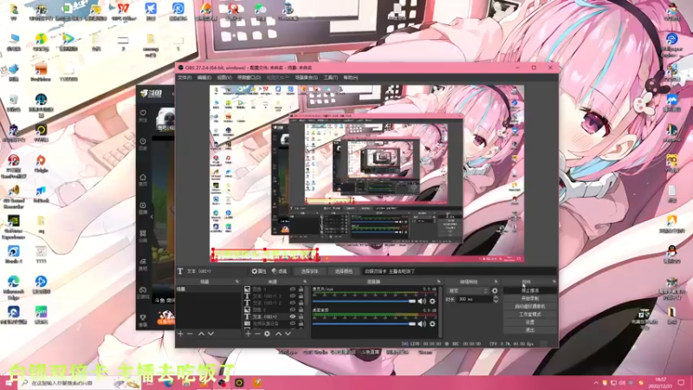Remove the scene with the minus icon
This screenshot has height=390, width=693.
pyautogui.click(x=190, y=334)
